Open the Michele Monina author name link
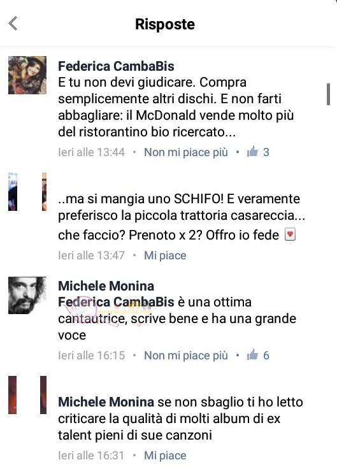 106,286
